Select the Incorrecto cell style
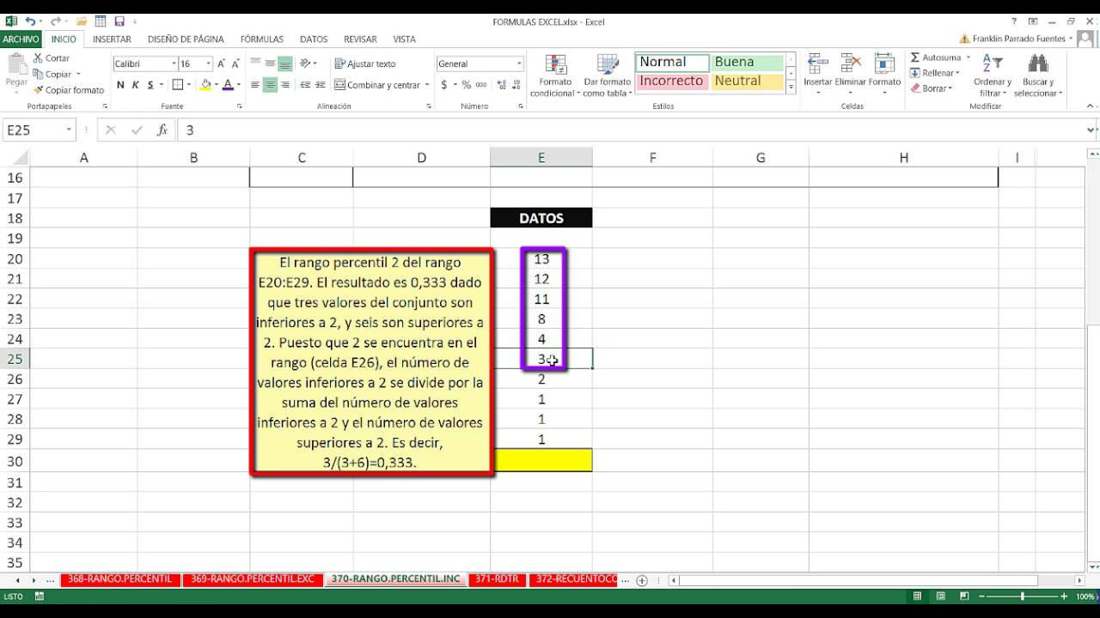Viewport: 1100px width, 618px height. (672, 82)
